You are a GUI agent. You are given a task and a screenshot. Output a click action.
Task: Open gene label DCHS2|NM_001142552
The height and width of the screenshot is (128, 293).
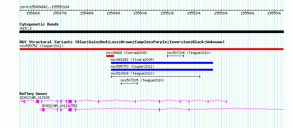click(x=60, y=106)
